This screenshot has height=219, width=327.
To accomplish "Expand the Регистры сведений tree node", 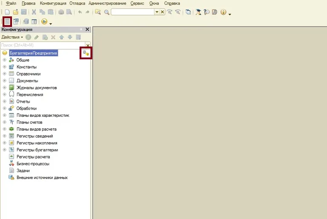I will pos(5,136).
